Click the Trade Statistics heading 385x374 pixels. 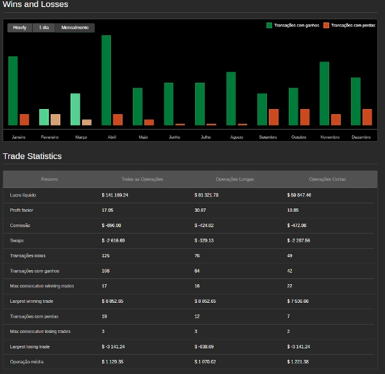click(32, 156)
